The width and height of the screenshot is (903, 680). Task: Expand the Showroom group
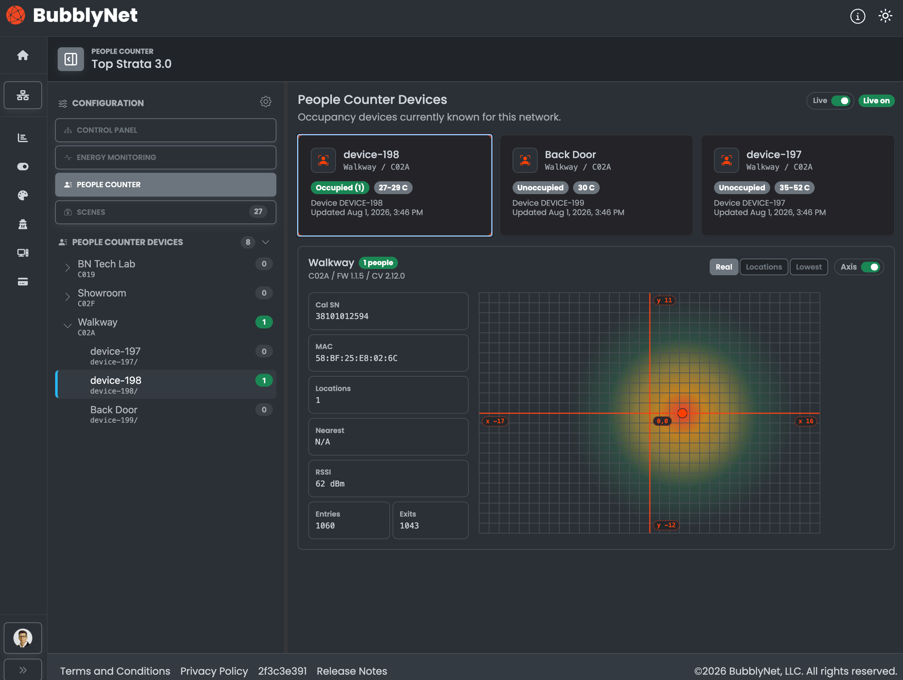67,297
